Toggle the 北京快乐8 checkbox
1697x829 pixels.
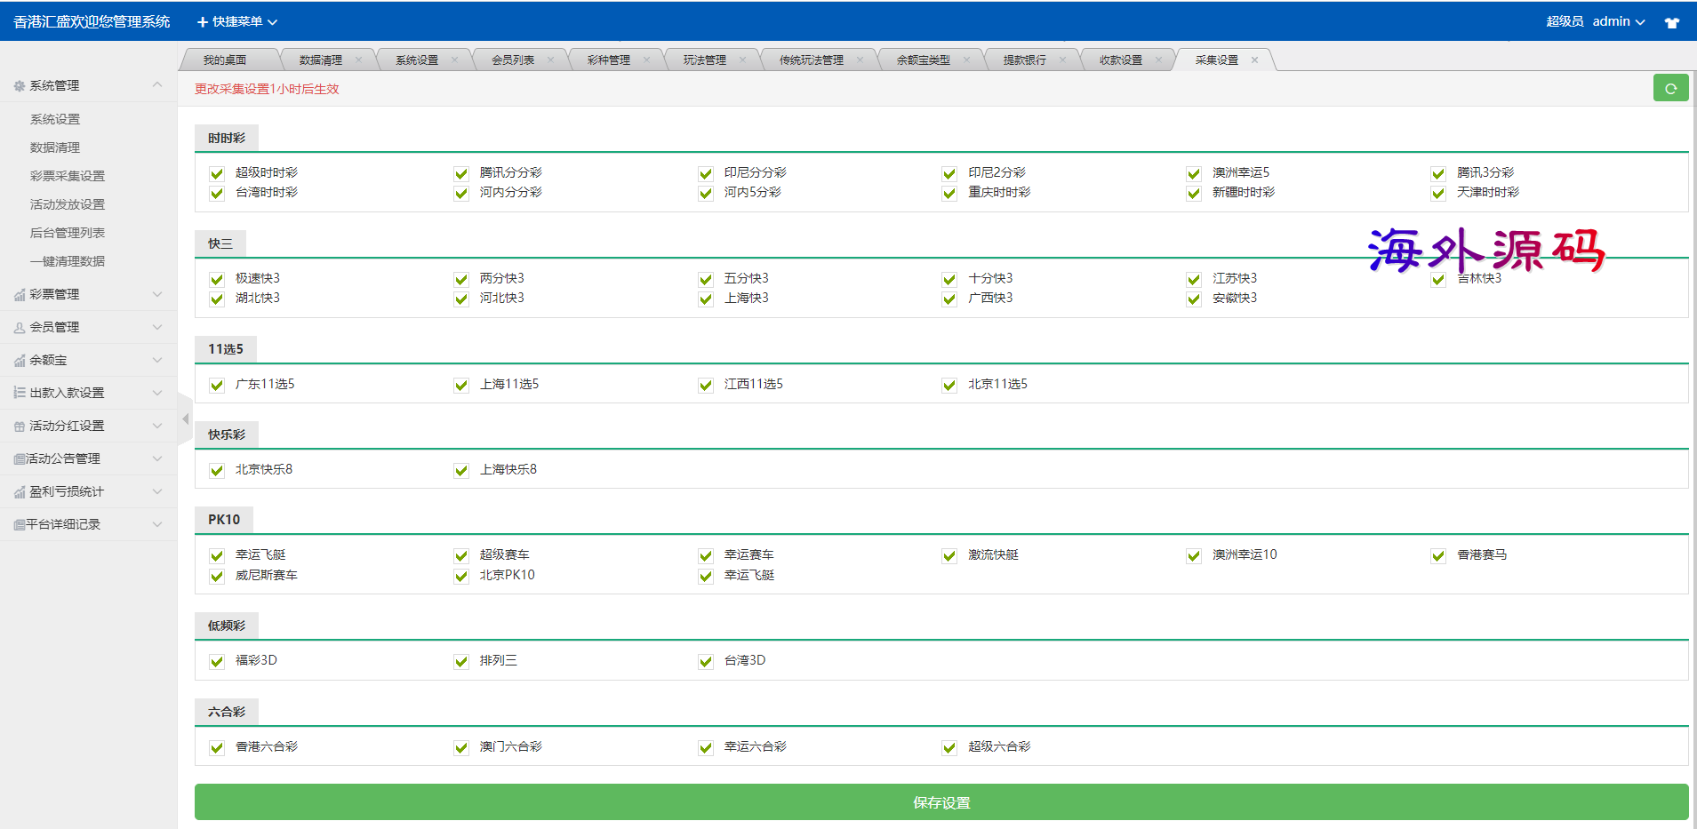pyautogui.click(x=217, y=470)
